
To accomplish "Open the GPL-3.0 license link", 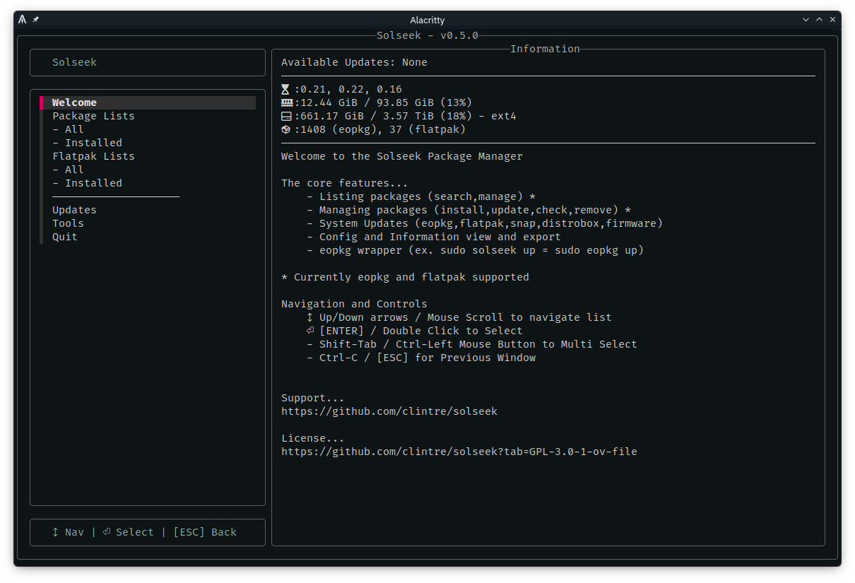I will [459, 452].
